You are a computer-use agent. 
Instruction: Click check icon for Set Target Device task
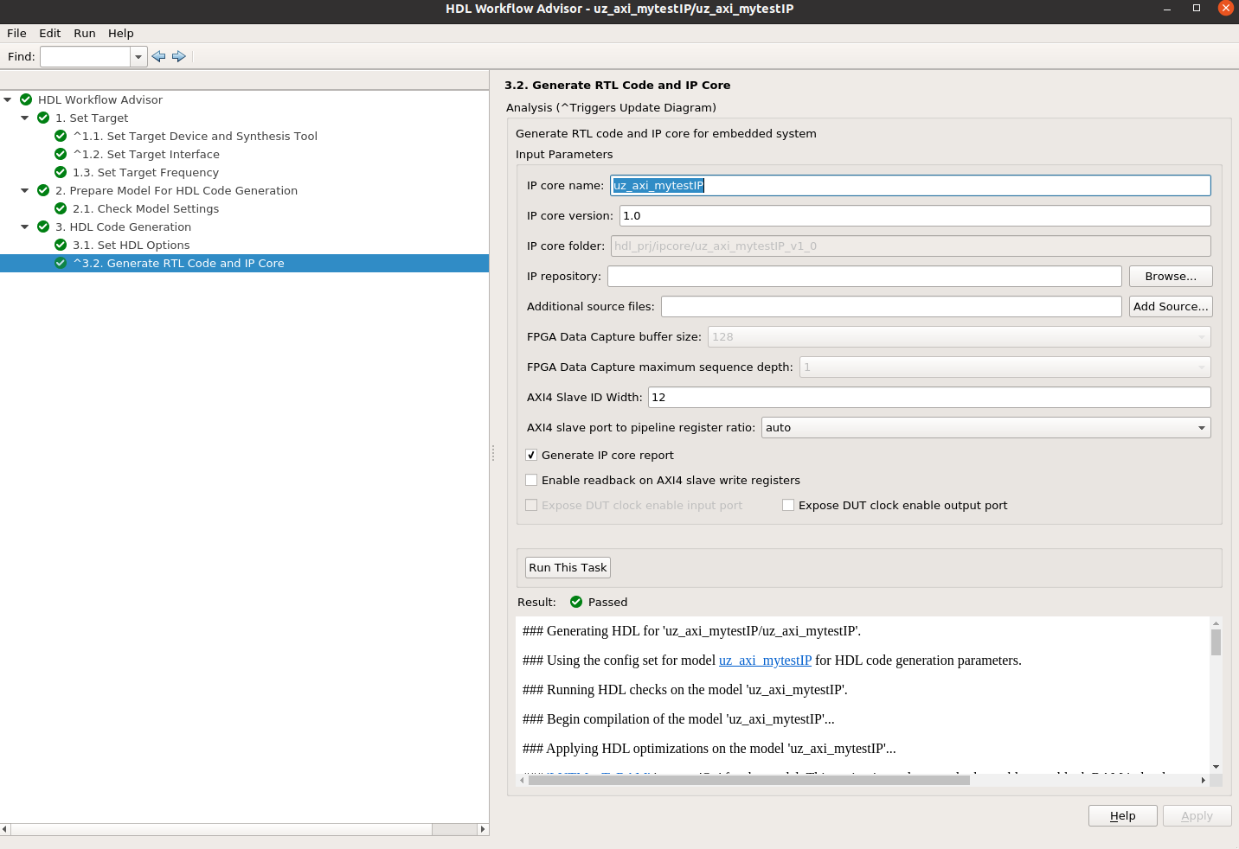[61, 136]
